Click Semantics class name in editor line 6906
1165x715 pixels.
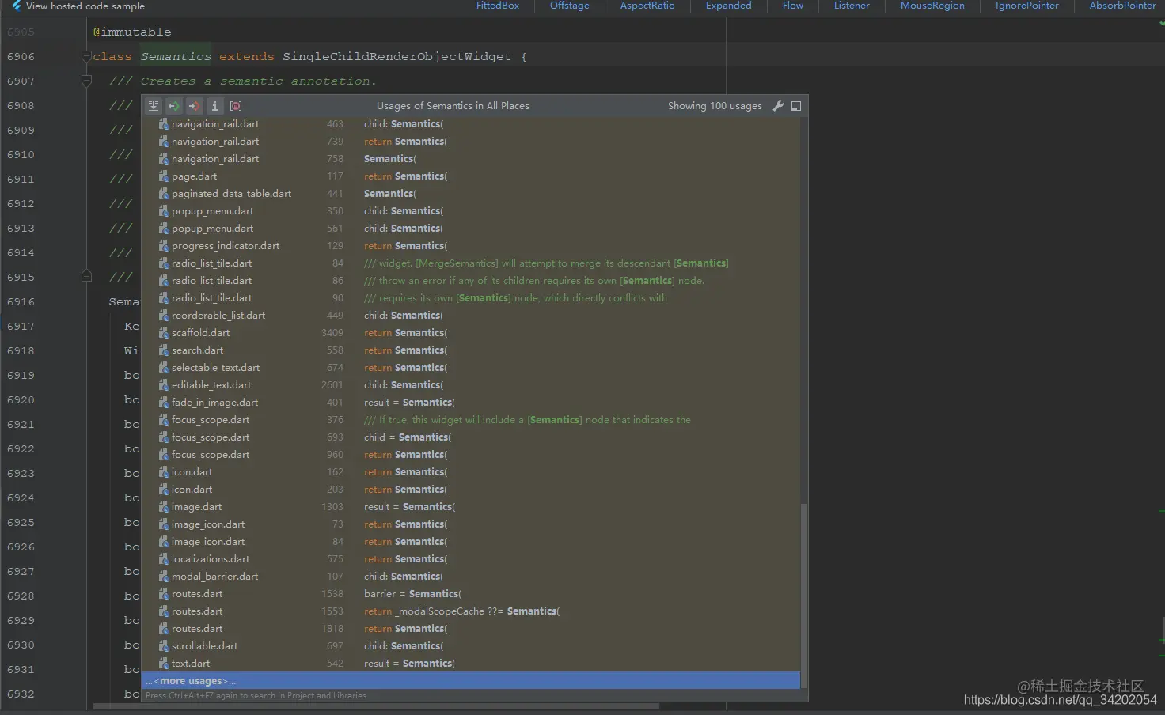[x=176, y=56]
